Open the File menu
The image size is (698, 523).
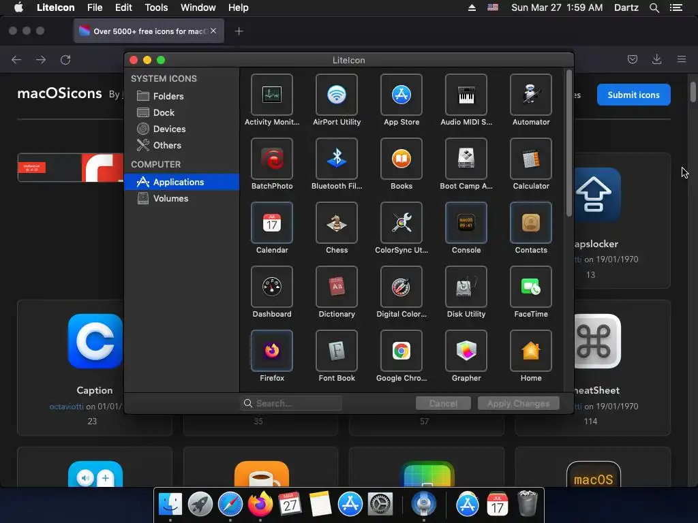click(x=95, y=7)
